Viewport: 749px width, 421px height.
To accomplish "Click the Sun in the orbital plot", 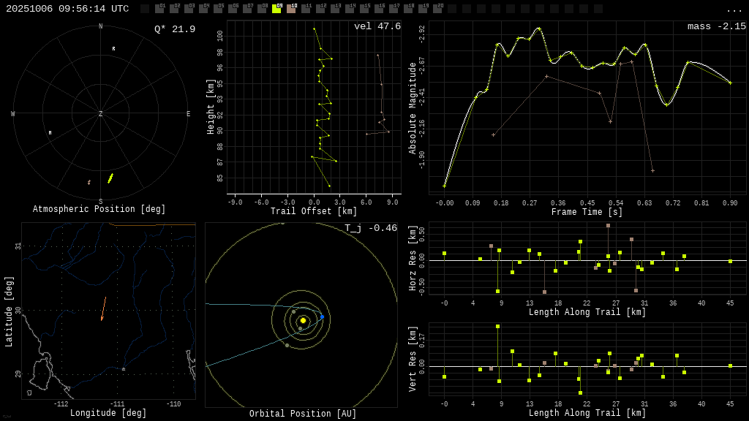I will click(x=303, y=320).
